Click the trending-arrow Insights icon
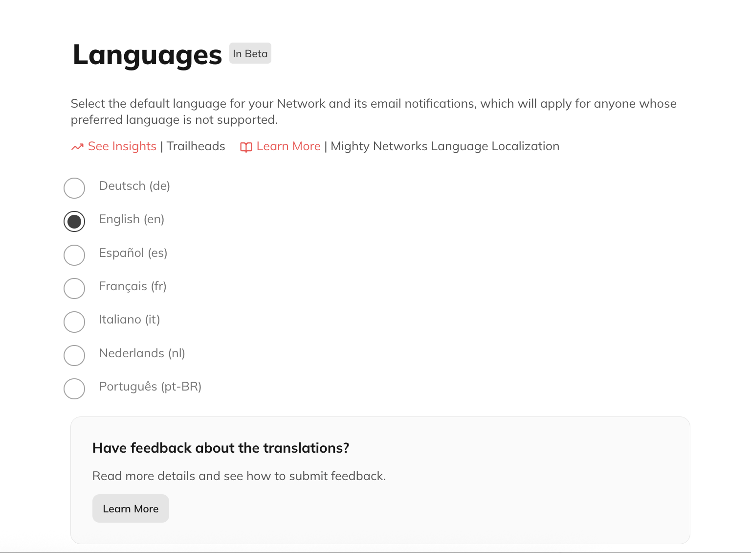 [x=77, y=147]
